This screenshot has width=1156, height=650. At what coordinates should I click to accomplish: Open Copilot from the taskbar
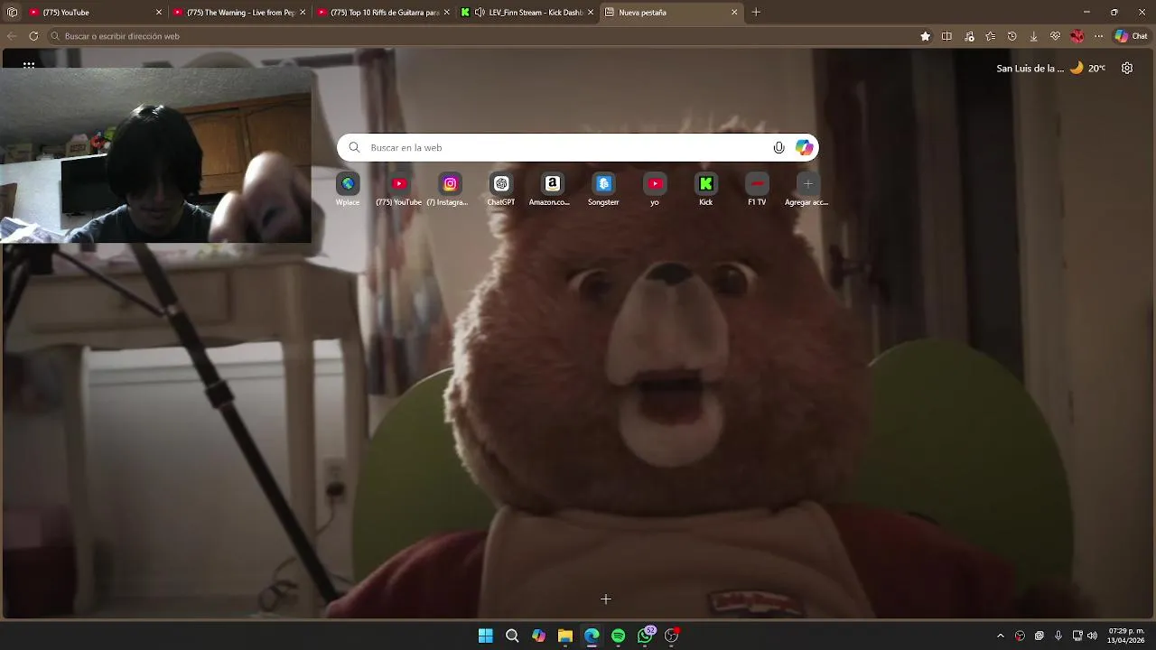(x=538, y=636)
